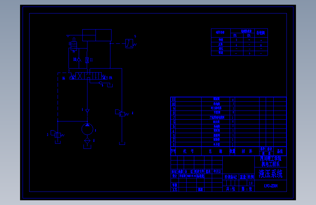The image size is (316, 205).
Task: Click the 行程阀 header in action table
Action: point(261,33)
